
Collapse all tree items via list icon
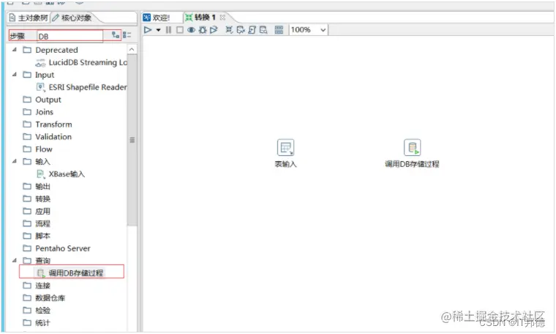pyautogui.click(x=127, y=34)
